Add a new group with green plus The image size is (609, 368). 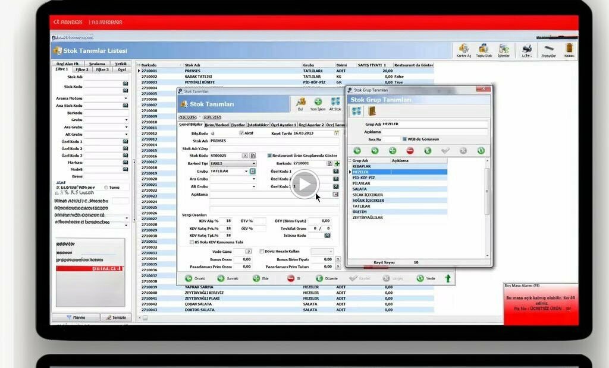click(393, 150)
